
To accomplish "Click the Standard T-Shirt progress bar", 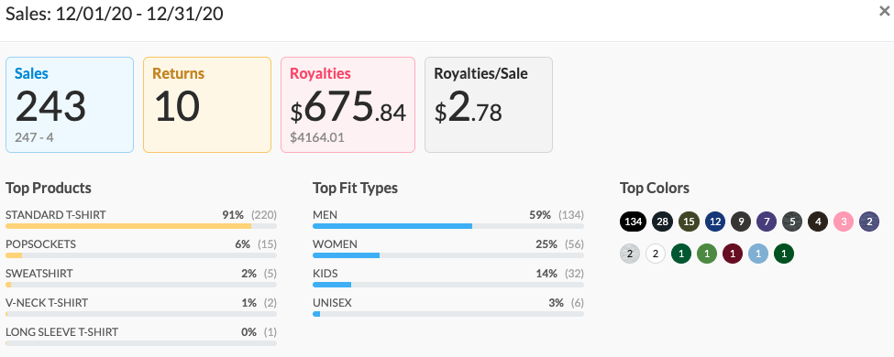I will pos(141,226).
